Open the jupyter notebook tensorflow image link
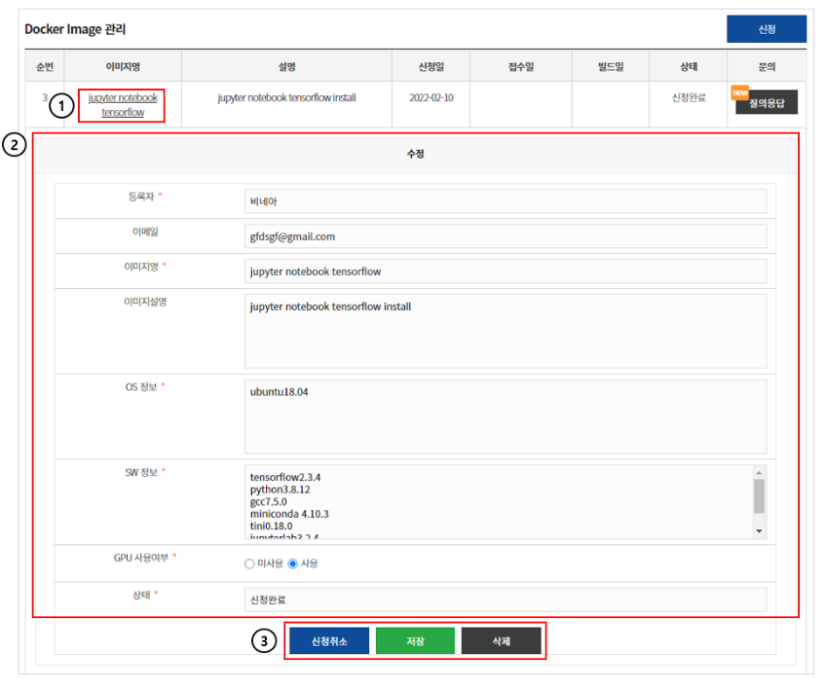The width and height of the screenshot is (825, 689). click(x=123, y=105)
